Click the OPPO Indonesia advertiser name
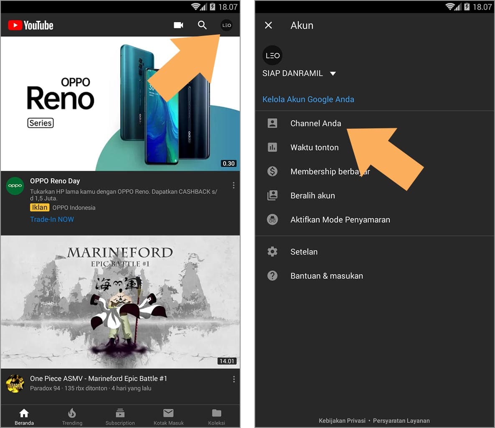This screenshot has height=428, width=495. [74, 208]
